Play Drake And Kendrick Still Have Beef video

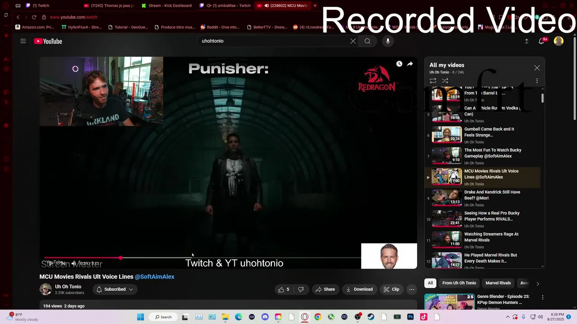click(482, 198)
